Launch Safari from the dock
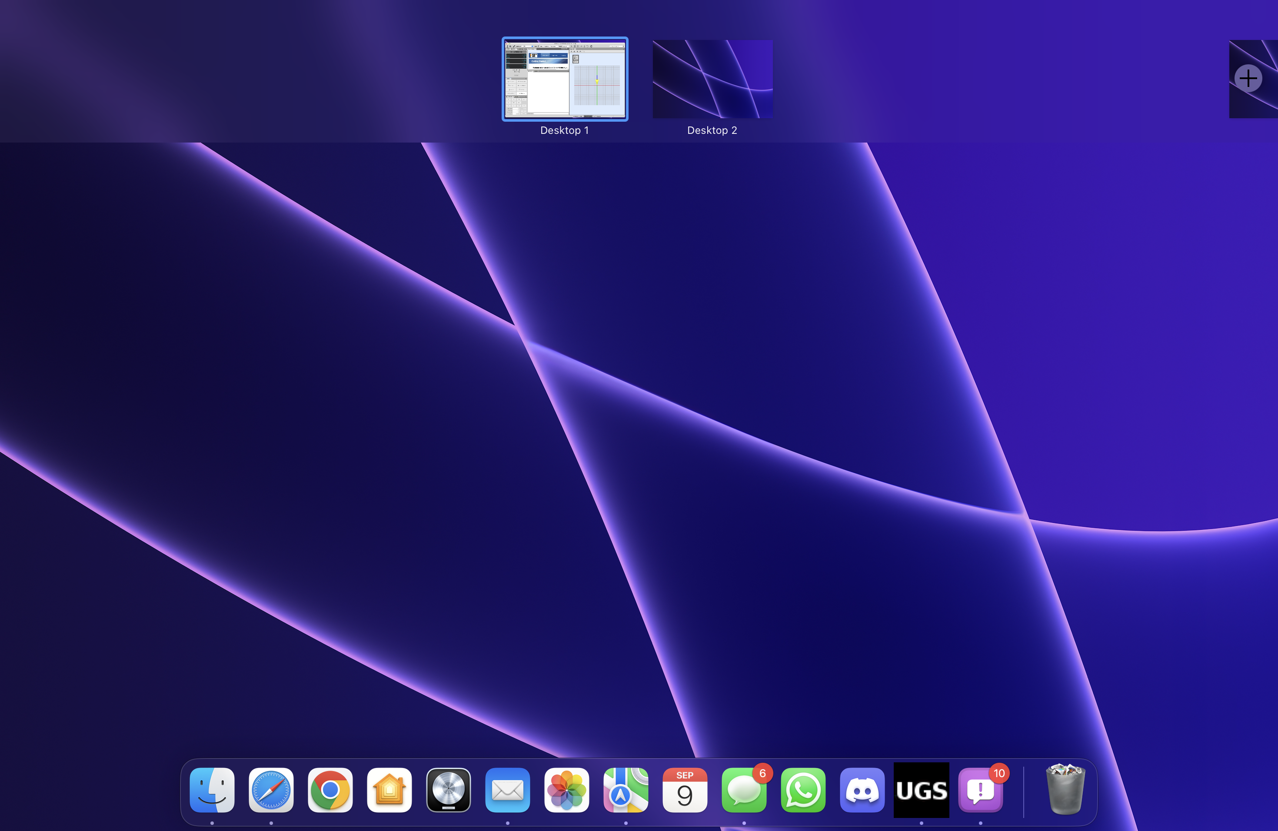This screenshot has height=831, width=1278. click(x=271, y=790)
